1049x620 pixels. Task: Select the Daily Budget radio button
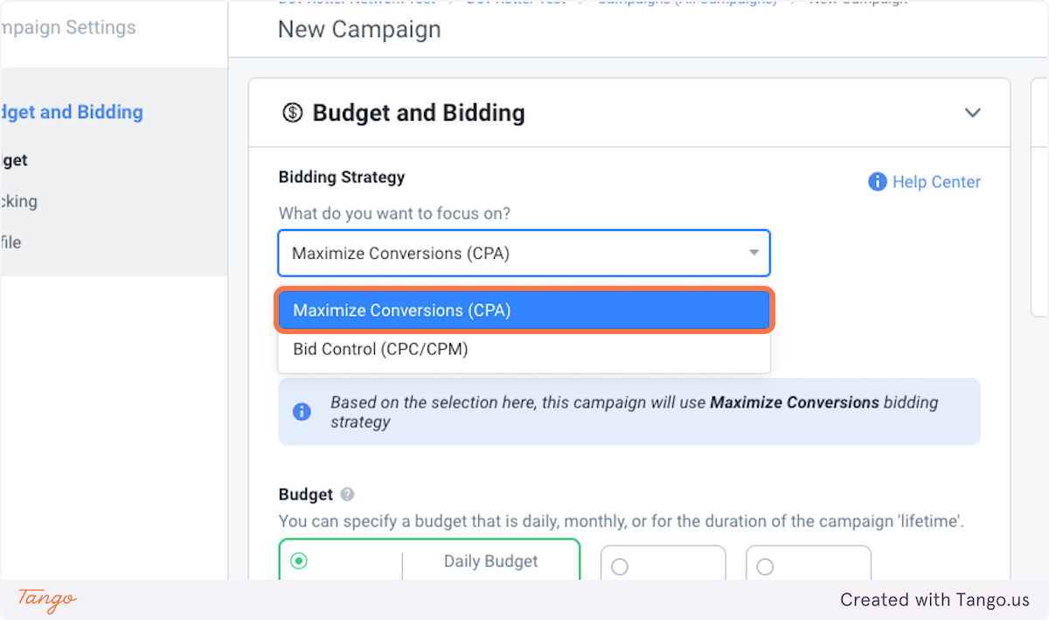pos(299,561)
